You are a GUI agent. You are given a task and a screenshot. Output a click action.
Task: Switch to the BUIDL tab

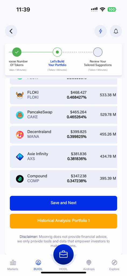point(38,265)
